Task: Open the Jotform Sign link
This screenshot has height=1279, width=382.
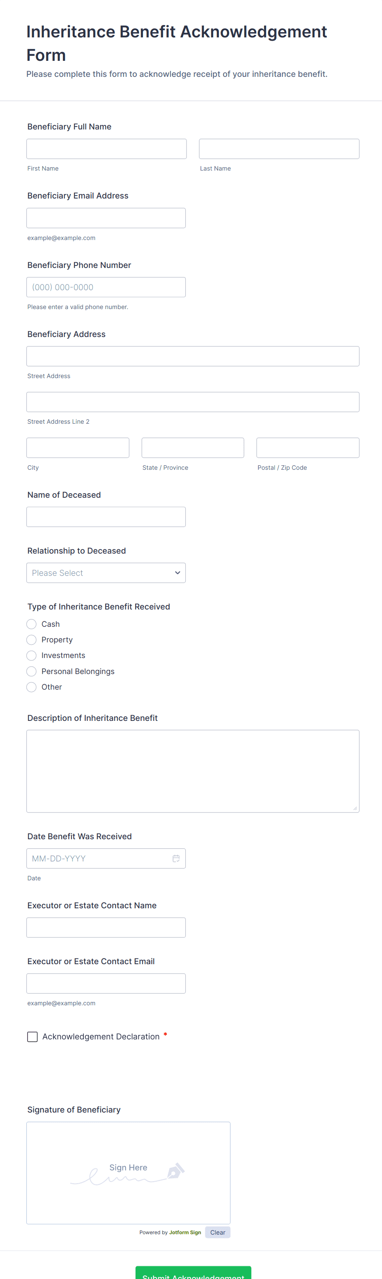Action: [185, 1232]
